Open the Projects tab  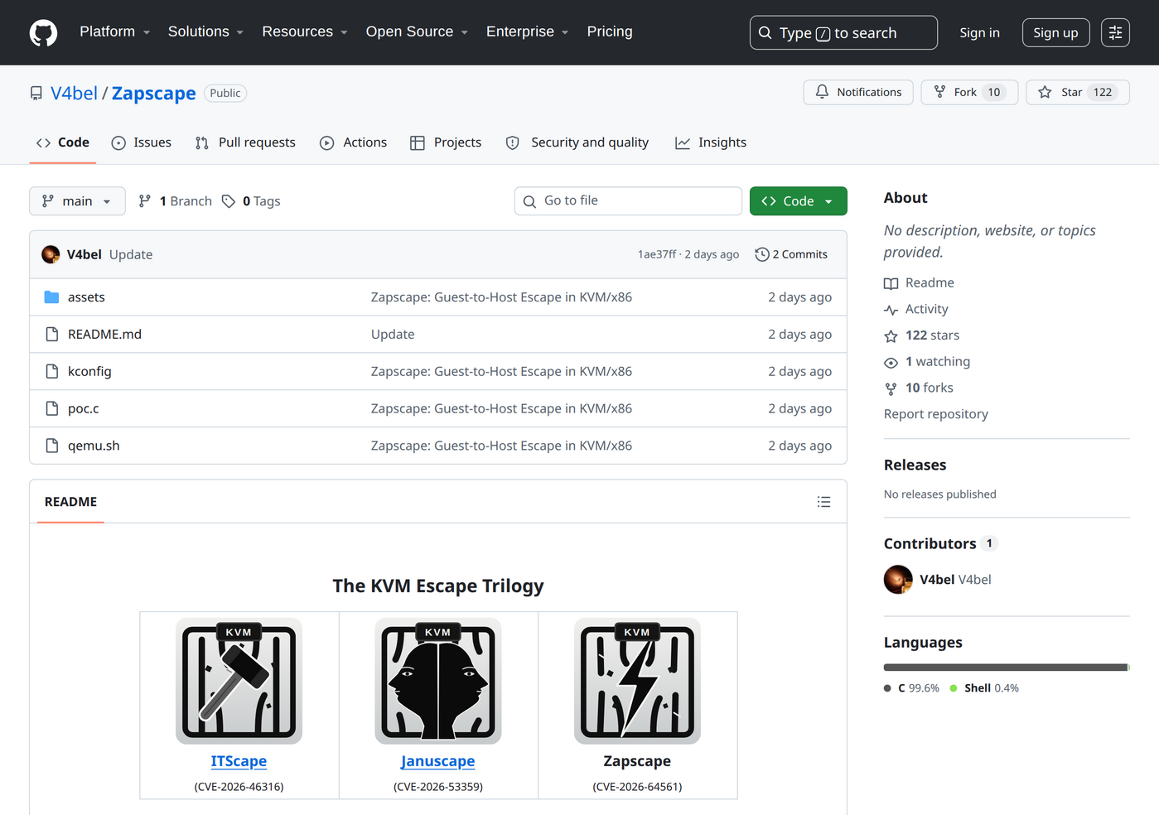coord(446,142)
